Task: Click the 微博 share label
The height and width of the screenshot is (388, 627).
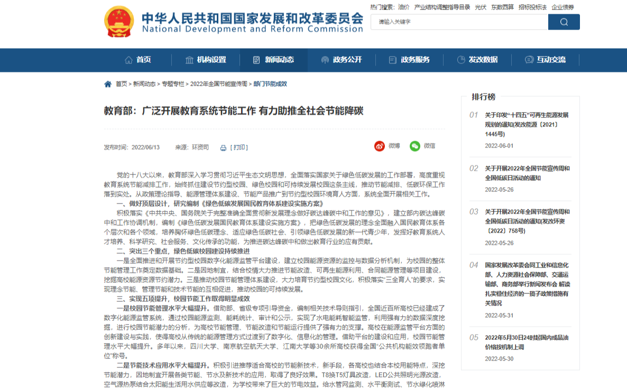Action: [x=394, y=146]
